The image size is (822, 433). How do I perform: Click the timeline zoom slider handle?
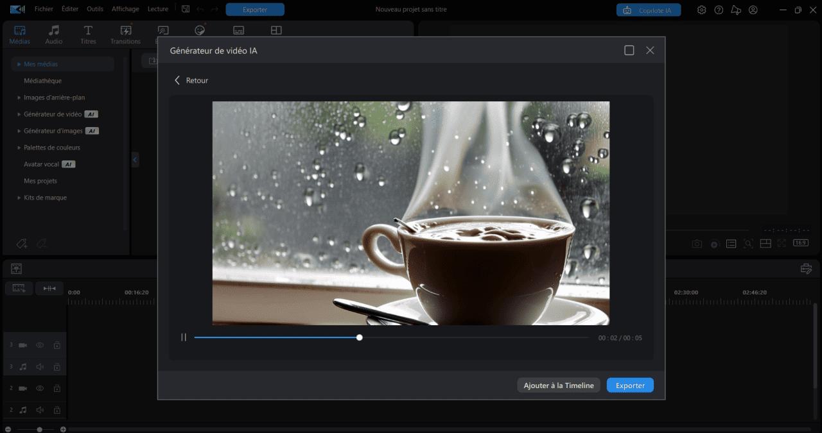click(x=40, y=429)
